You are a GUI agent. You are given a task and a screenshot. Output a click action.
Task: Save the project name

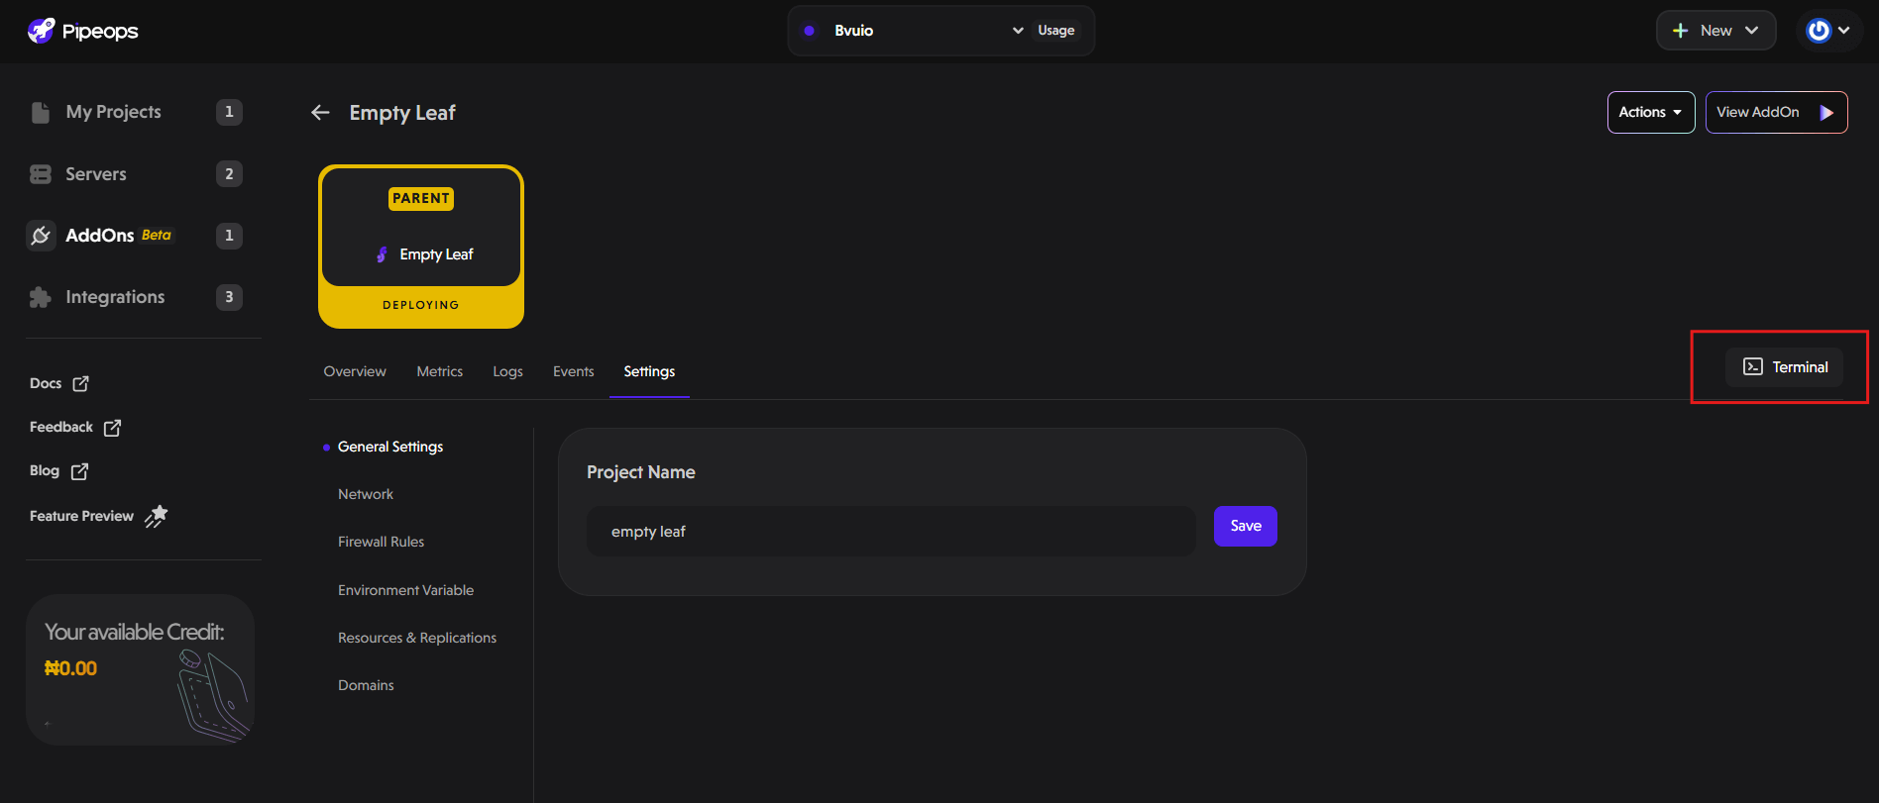1245,526
